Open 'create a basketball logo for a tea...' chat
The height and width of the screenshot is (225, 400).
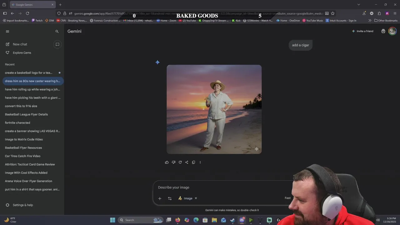point(32,73)
